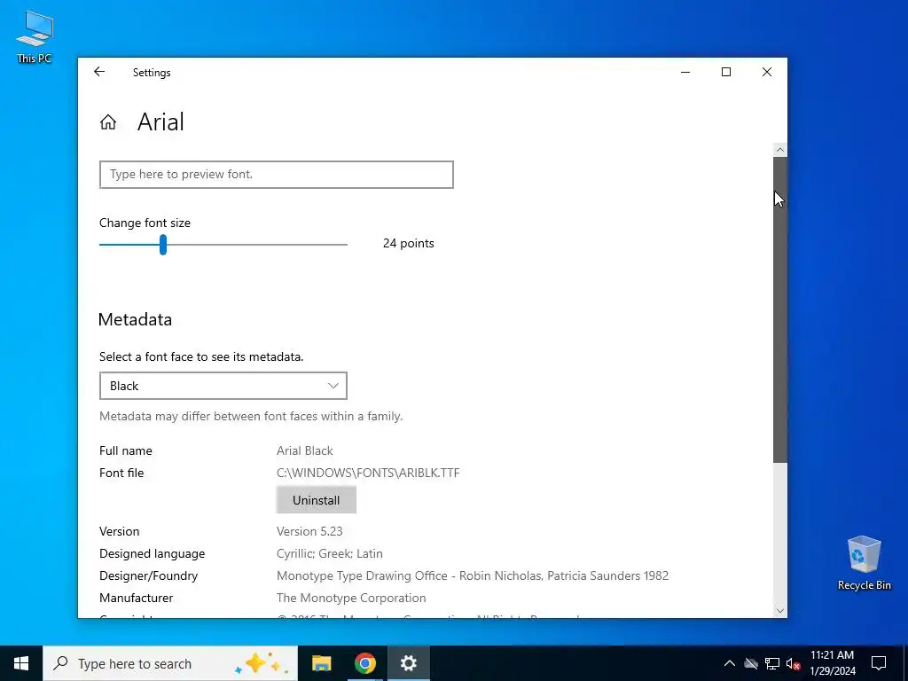Image resolution: width=908 pixels, height=681 pixels.
Task: Click the scrollbar down arrow
Action: (x=780, y=610)
